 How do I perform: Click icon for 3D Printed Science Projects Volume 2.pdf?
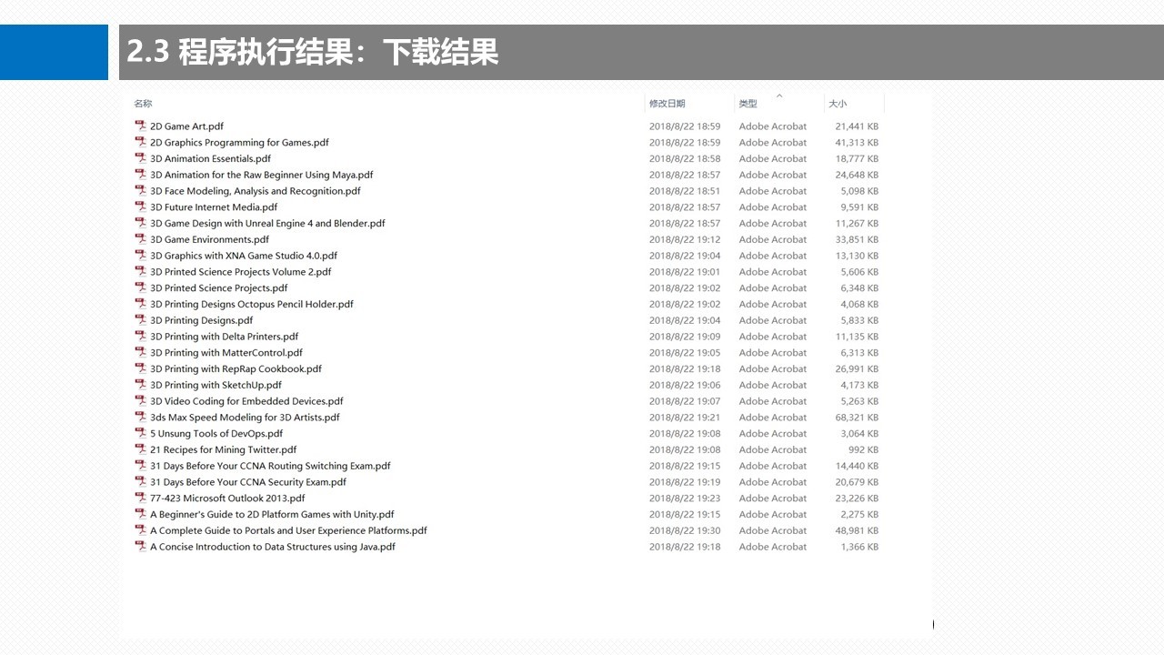[x=141, y=271]
